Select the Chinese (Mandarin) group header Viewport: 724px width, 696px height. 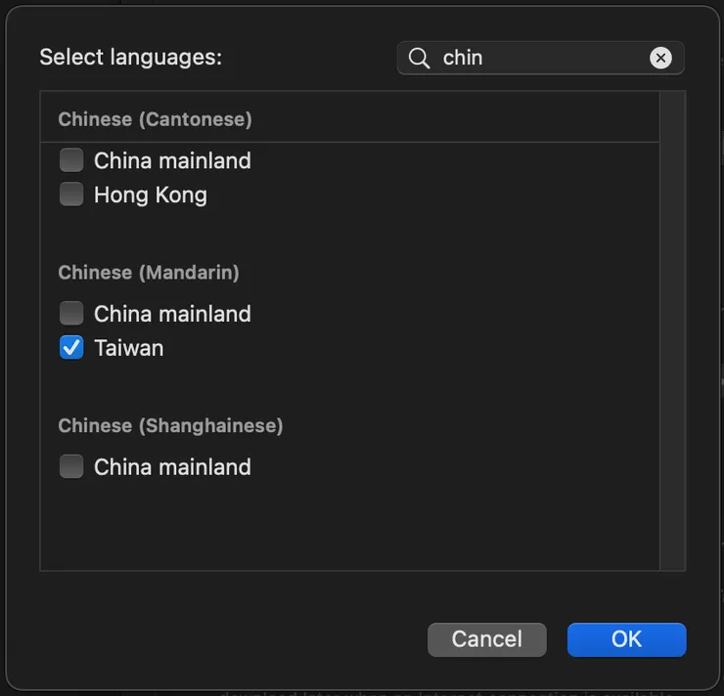pos(149,273)
